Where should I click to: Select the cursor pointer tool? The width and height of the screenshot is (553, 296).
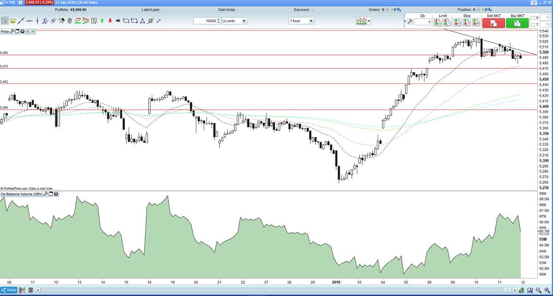coord(5,21)
